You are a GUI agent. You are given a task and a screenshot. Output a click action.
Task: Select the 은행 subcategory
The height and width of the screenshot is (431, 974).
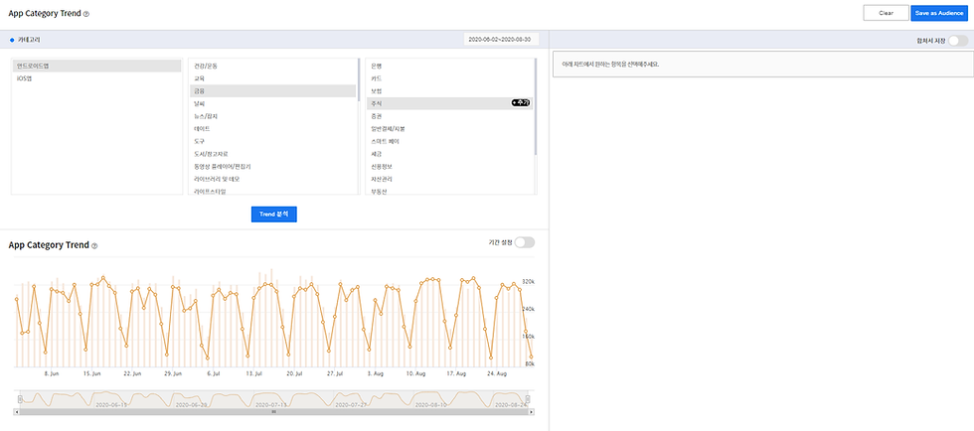(449, 66)
